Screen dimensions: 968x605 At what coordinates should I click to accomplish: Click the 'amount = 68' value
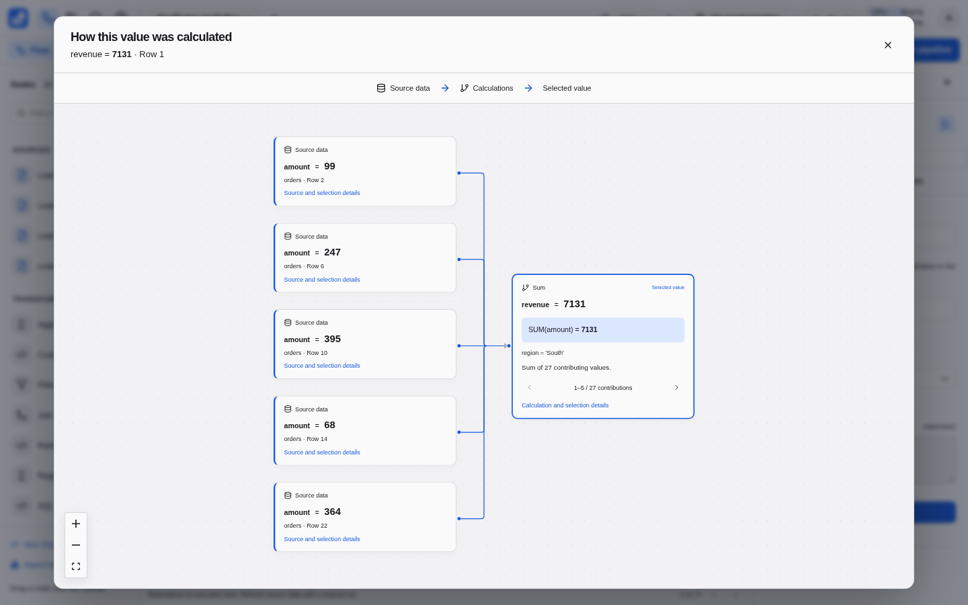coord(309,426)
